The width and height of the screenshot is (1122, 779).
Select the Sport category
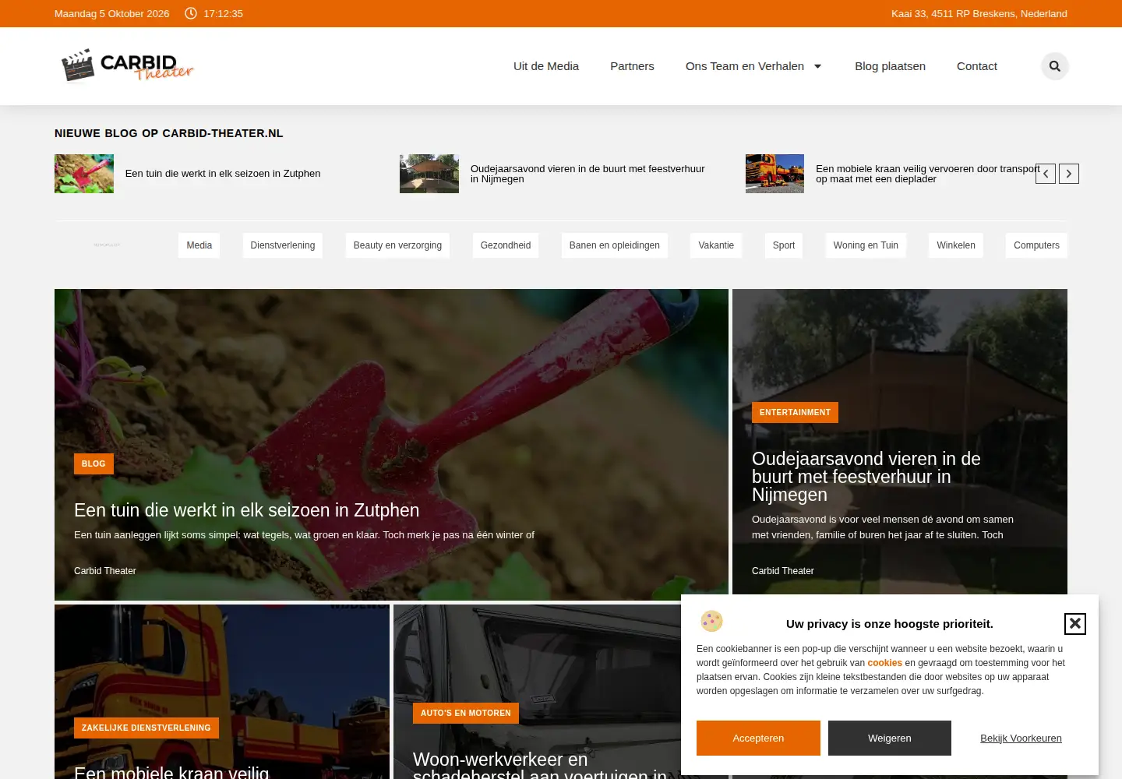point(784,245)
